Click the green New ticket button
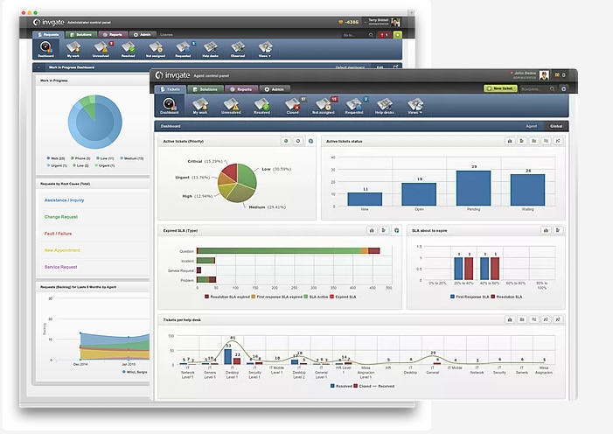613x434 pixels. (x=500, y=88)
